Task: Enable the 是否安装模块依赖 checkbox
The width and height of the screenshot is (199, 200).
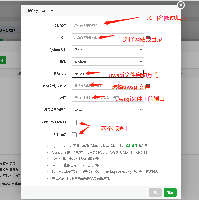Action: [x=74, y=122]
